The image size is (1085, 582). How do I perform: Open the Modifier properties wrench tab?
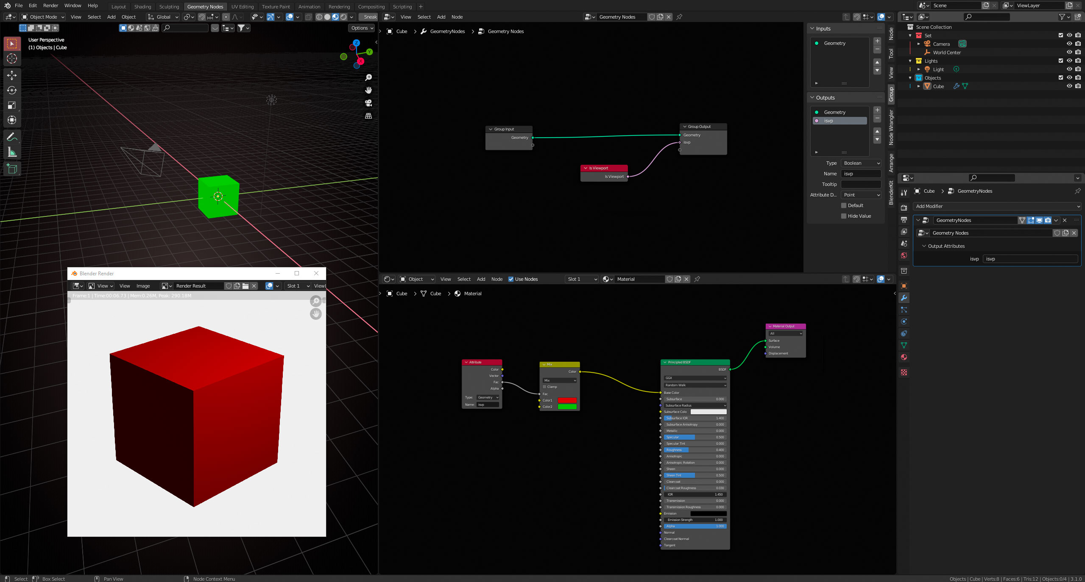(x=904, y=298)
